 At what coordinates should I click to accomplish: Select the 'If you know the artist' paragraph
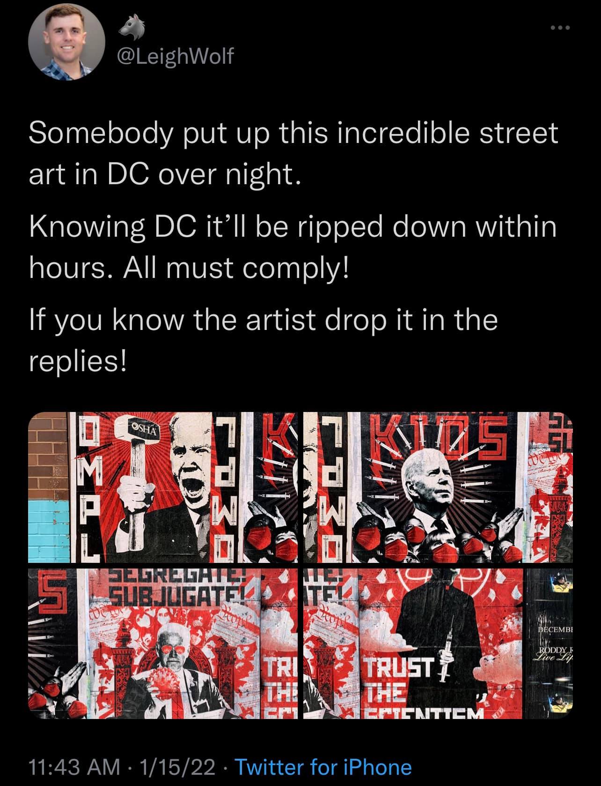(263, 340)
